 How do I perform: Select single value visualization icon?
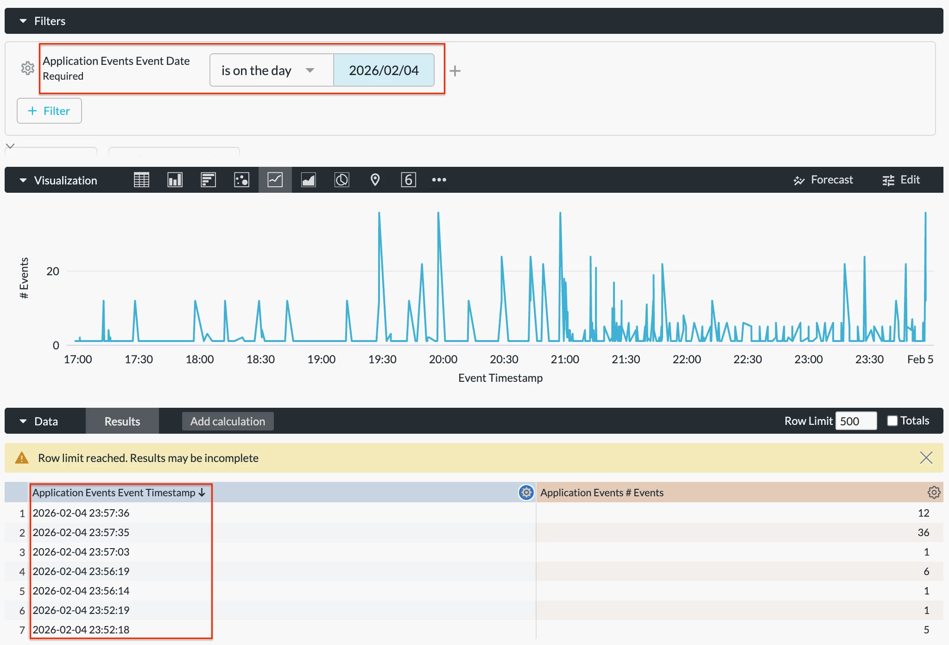pyautogui.click(x=408, y=180)
